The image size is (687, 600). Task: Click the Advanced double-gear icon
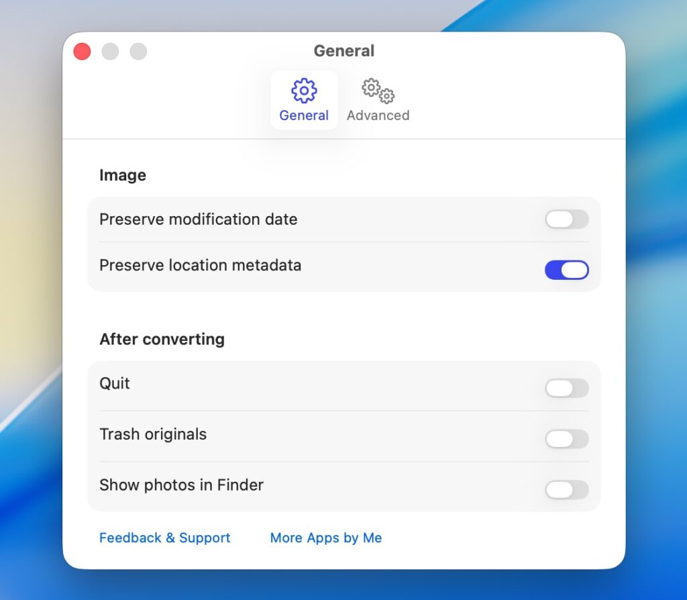tap(378, 91)
